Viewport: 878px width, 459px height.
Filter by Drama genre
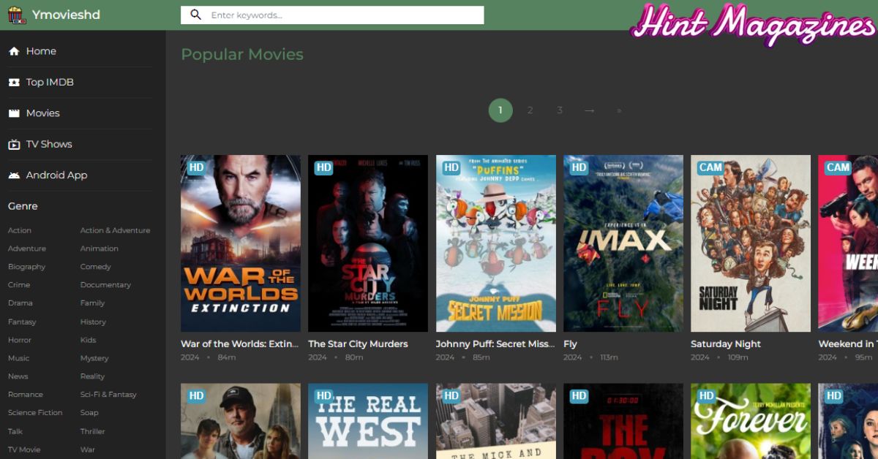tap(20, 303)
